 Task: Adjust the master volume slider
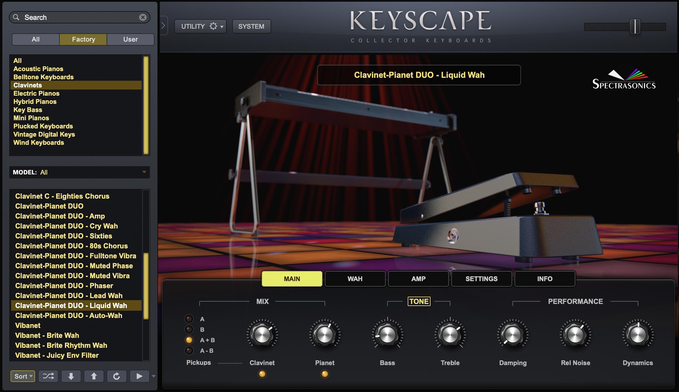(x=635, y=27)
